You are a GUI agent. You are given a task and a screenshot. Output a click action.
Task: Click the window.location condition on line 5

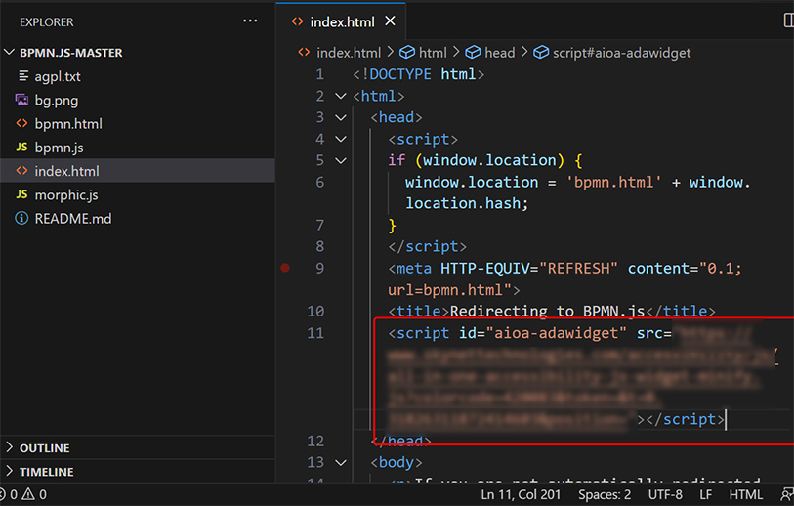(489, 160)
